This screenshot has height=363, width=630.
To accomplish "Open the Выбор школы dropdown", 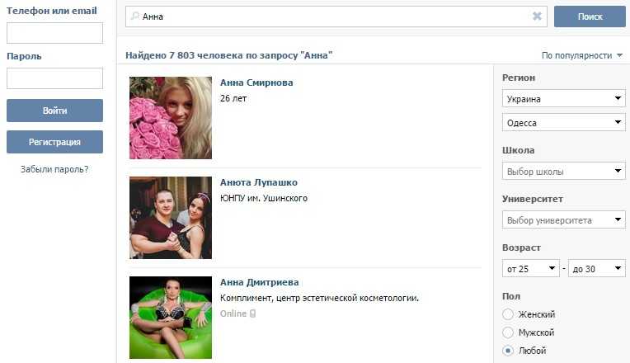I will pyautogui.click(x=564, y=172).
